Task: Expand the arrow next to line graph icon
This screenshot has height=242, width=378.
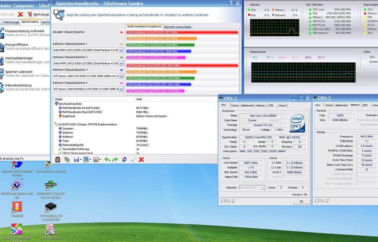Action: coord(100,160)
